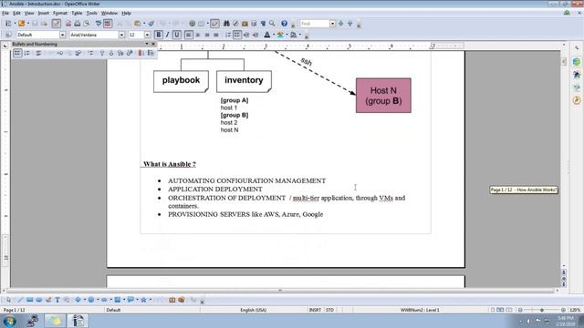
Task: Expand Font Color dropdown arrow
Action: tap(274, 35)
